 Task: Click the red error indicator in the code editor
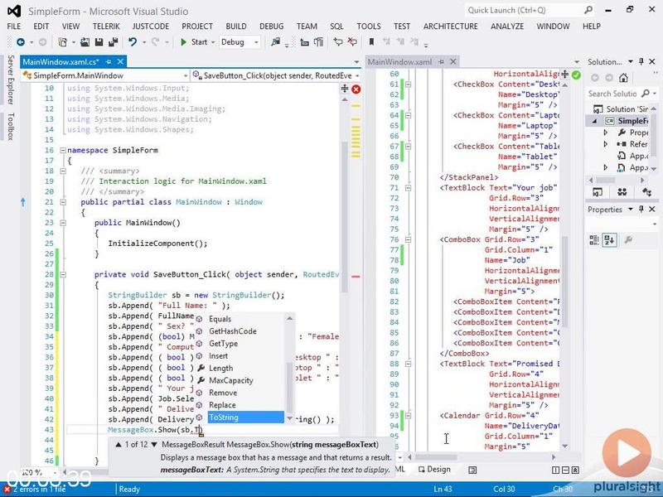(x=356, y=89)
